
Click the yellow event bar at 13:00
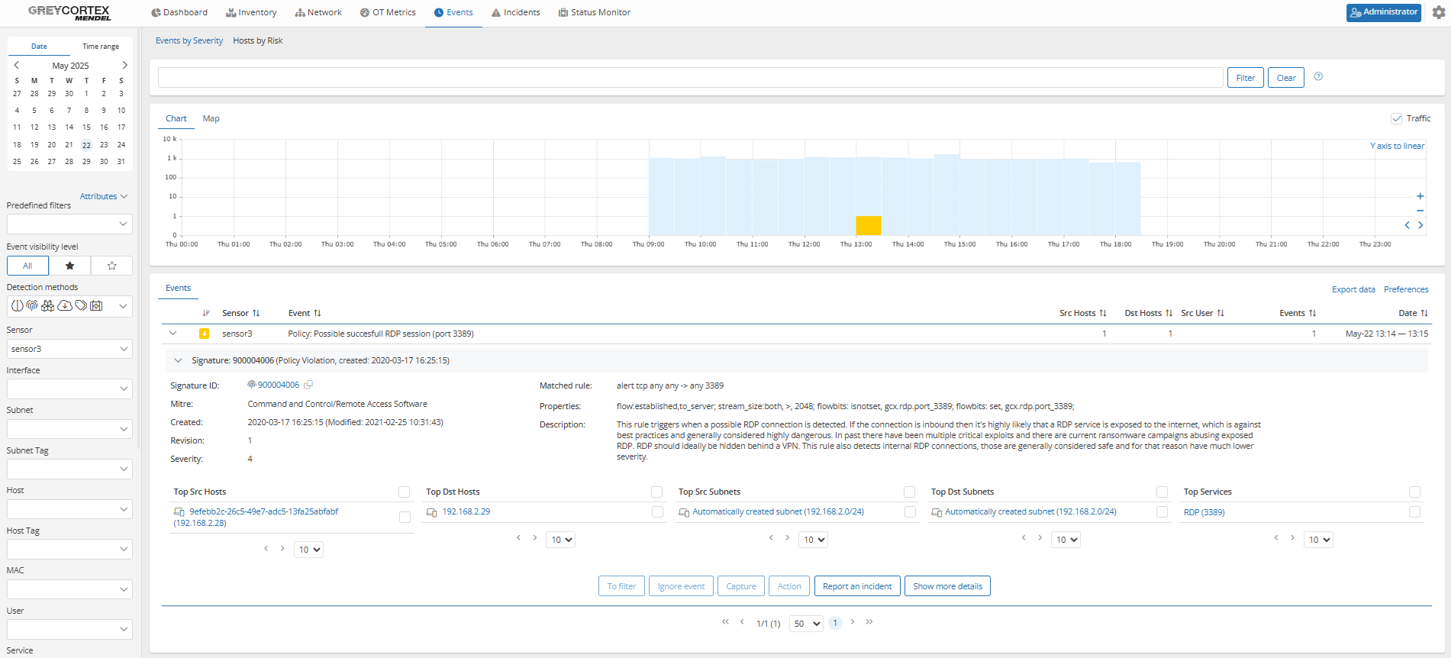pyautogui.click(x=869, y=225)
